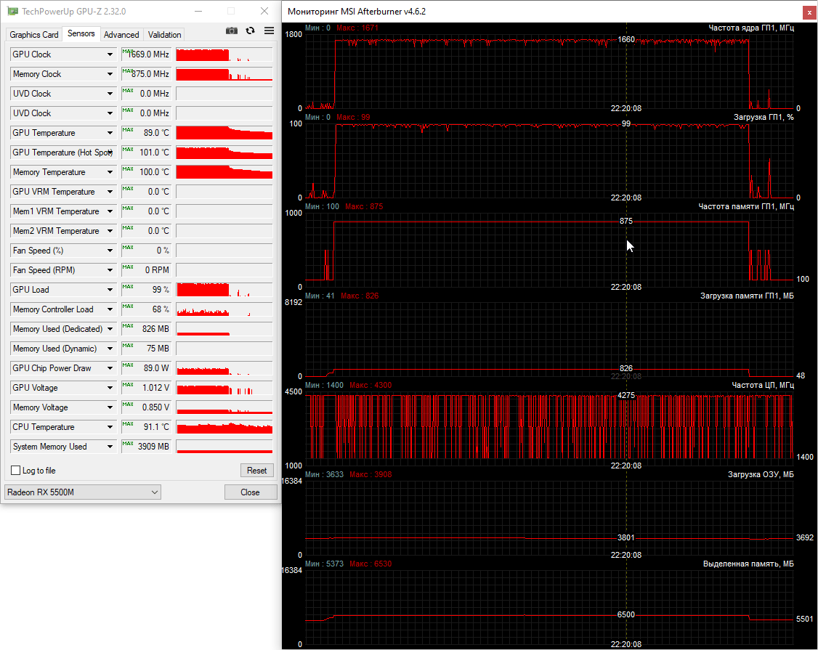Click the GPU Voltage 1.012 V value
818x650 pixels.
[147, 388]
